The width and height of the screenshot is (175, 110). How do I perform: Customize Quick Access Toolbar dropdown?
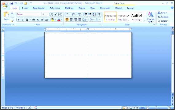31,3
